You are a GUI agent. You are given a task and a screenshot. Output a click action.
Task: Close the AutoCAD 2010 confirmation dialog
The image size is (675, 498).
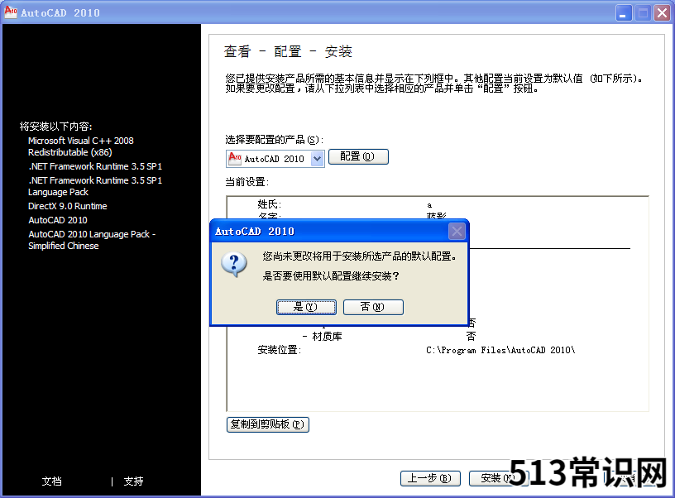(457, 232)
